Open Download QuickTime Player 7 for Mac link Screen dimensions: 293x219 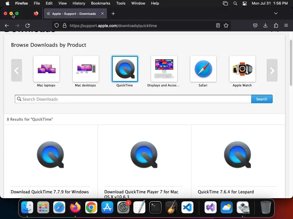coord(141,194)
